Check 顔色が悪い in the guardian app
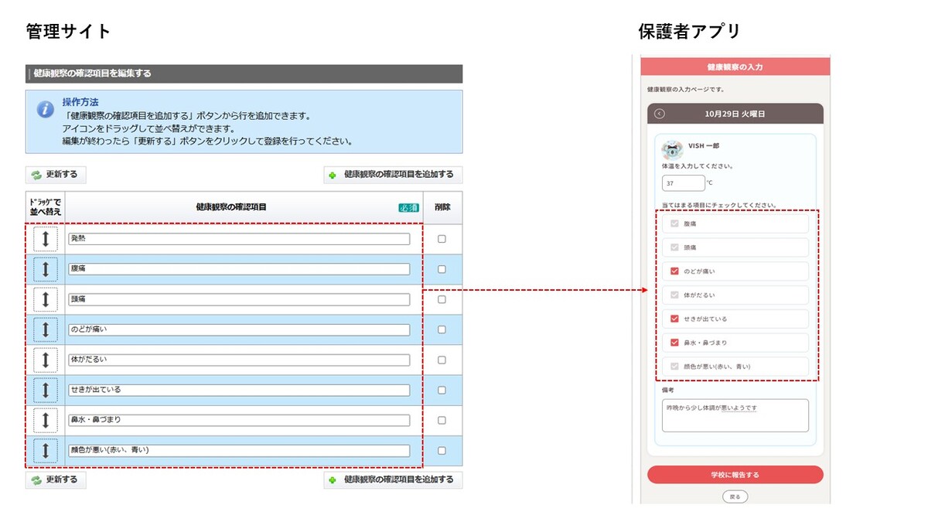This screenshot has width=928, height=522. (x=675, y=367)
